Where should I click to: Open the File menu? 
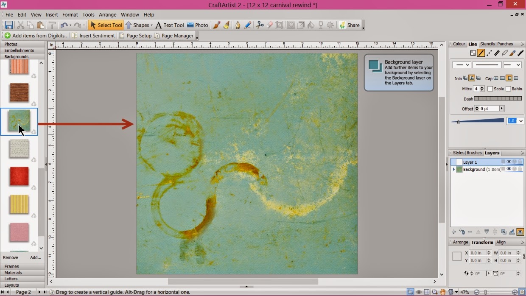click(x=8, y=14)
